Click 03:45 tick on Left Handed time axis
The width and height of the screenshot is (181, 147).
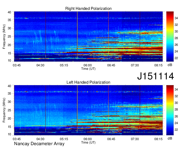coord(17,139)
